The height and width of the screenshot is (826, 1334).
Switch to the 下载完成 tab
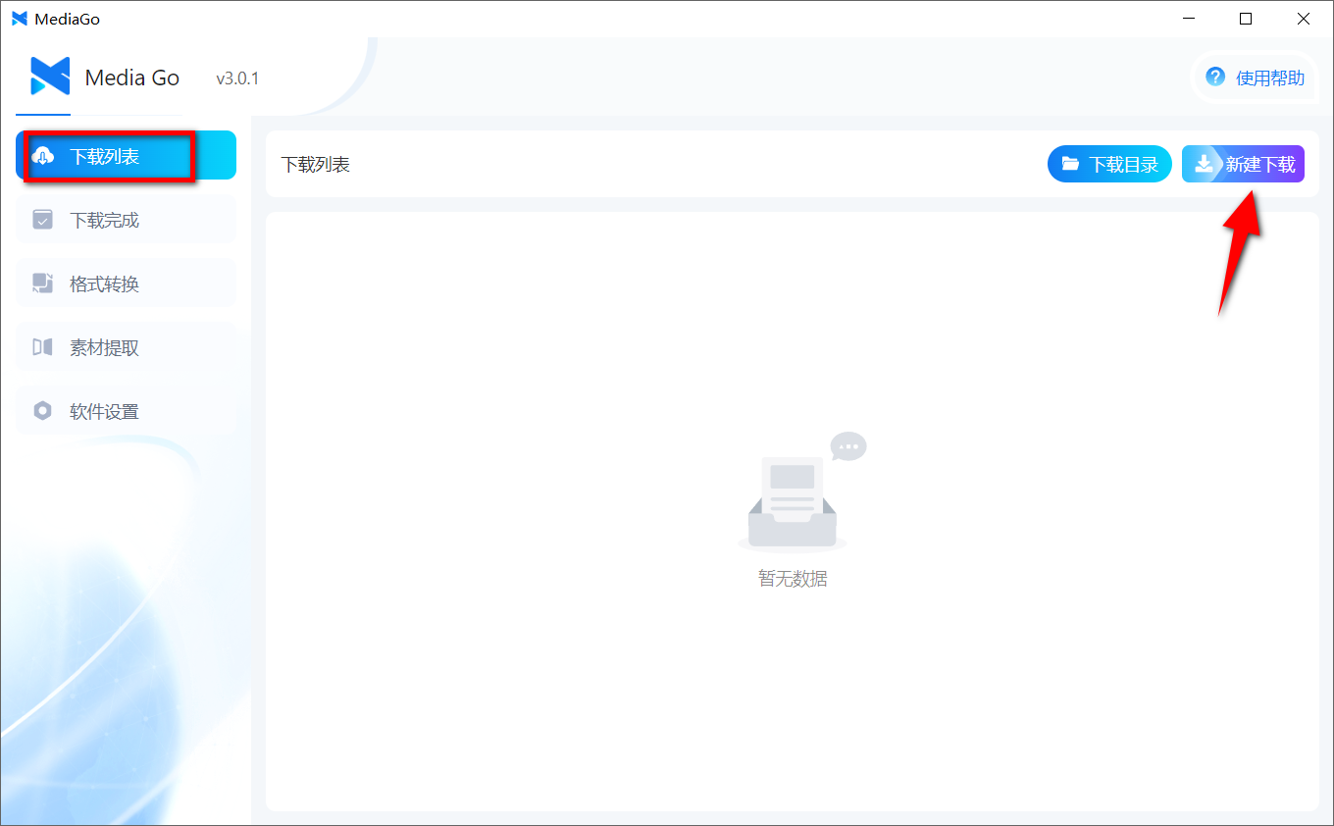126,220
